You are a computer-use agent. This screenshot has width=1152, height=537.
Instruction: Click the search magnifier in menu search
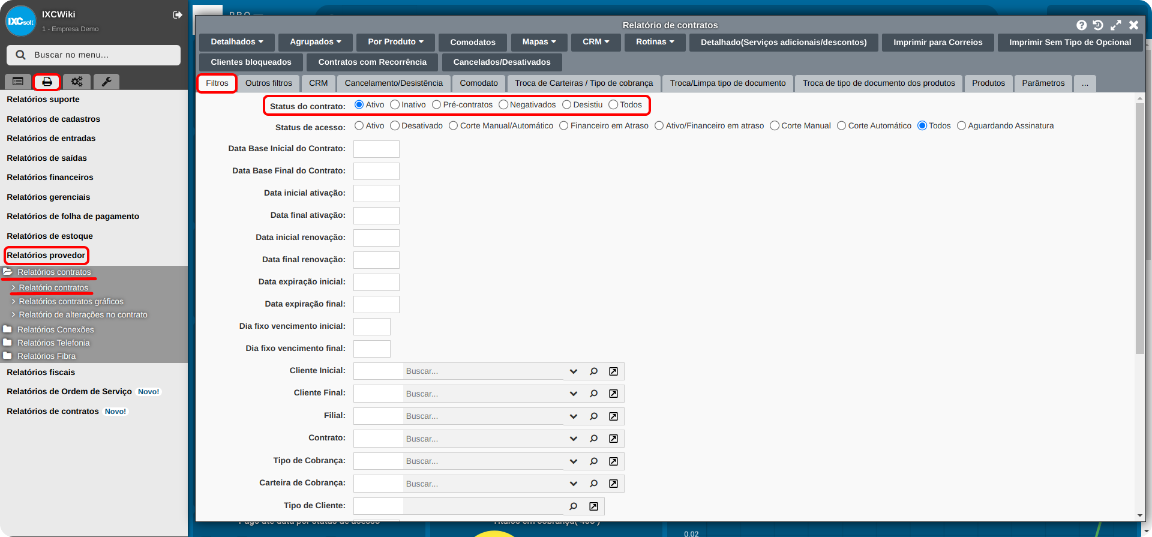pos(21,55)
